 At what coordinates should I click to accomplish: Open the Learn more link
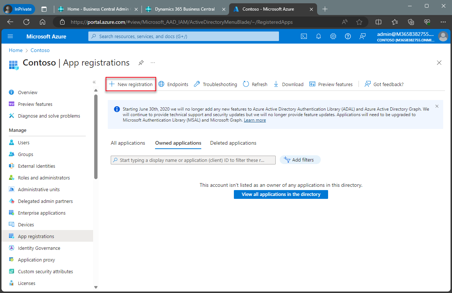click(254, 120)
